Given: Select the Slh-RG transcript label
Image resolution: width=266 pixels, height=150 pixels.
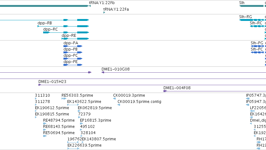Looking at the screenshot, I should [x=245, y=17].
